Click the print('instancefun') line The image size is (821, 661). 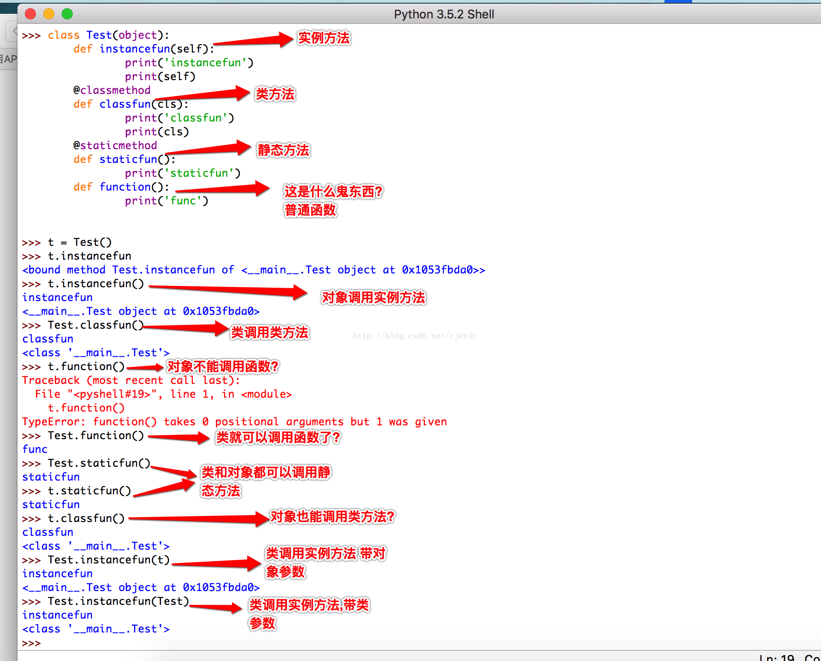point(189,63)
